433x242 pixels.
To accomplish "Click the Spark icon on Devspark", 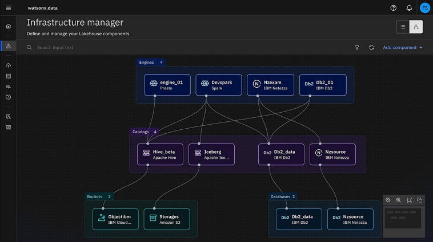I will coord(205,83).
